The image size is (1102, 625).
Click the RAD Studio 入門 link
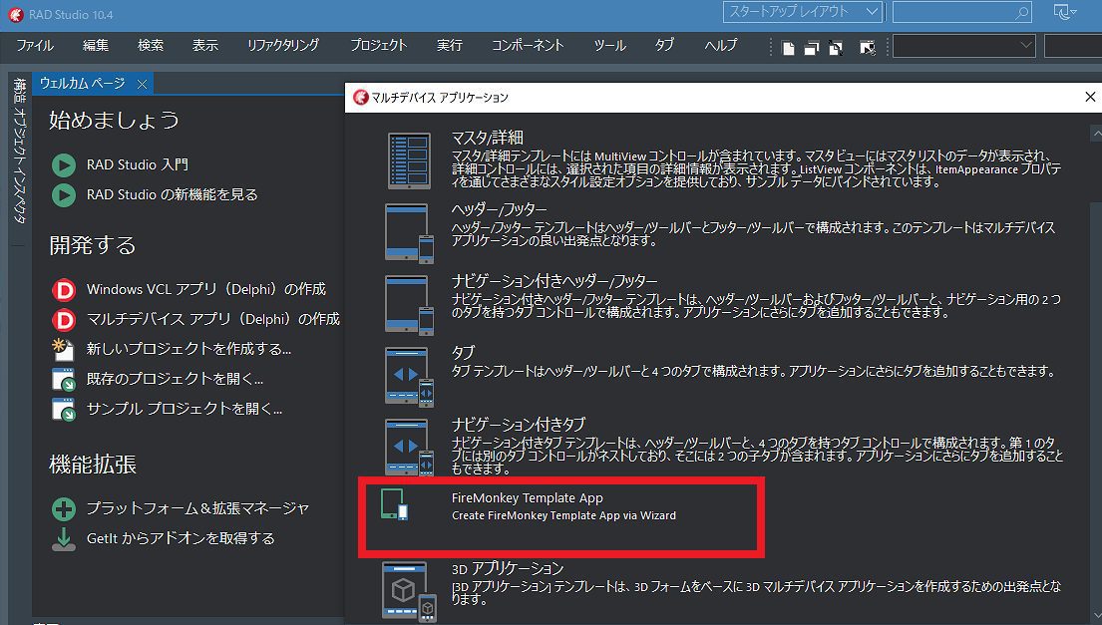137,164
